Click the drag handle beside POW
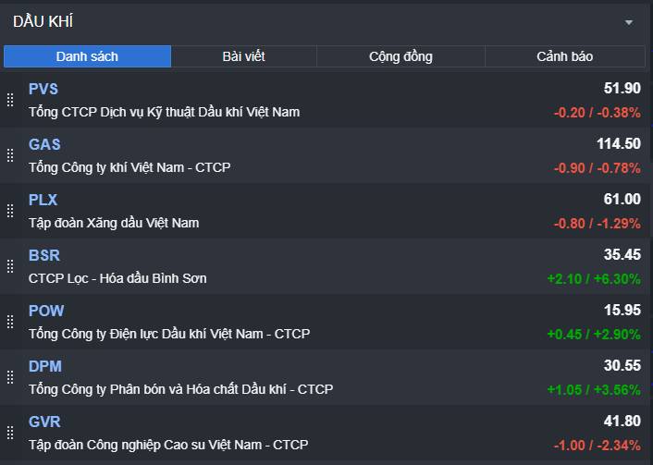This screenshot has width=653, height=465. click(10, 322)
